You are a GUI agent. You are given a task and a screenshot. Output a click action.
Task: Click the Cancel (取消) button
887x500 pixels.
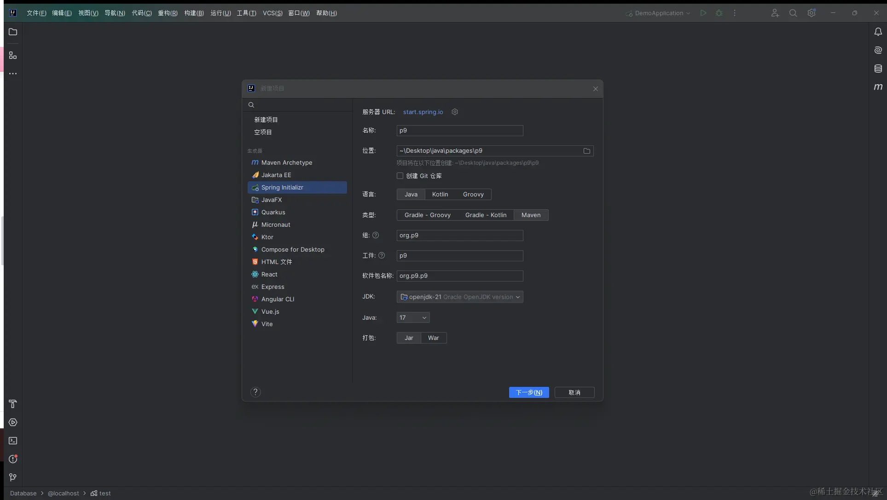point(574,392)
